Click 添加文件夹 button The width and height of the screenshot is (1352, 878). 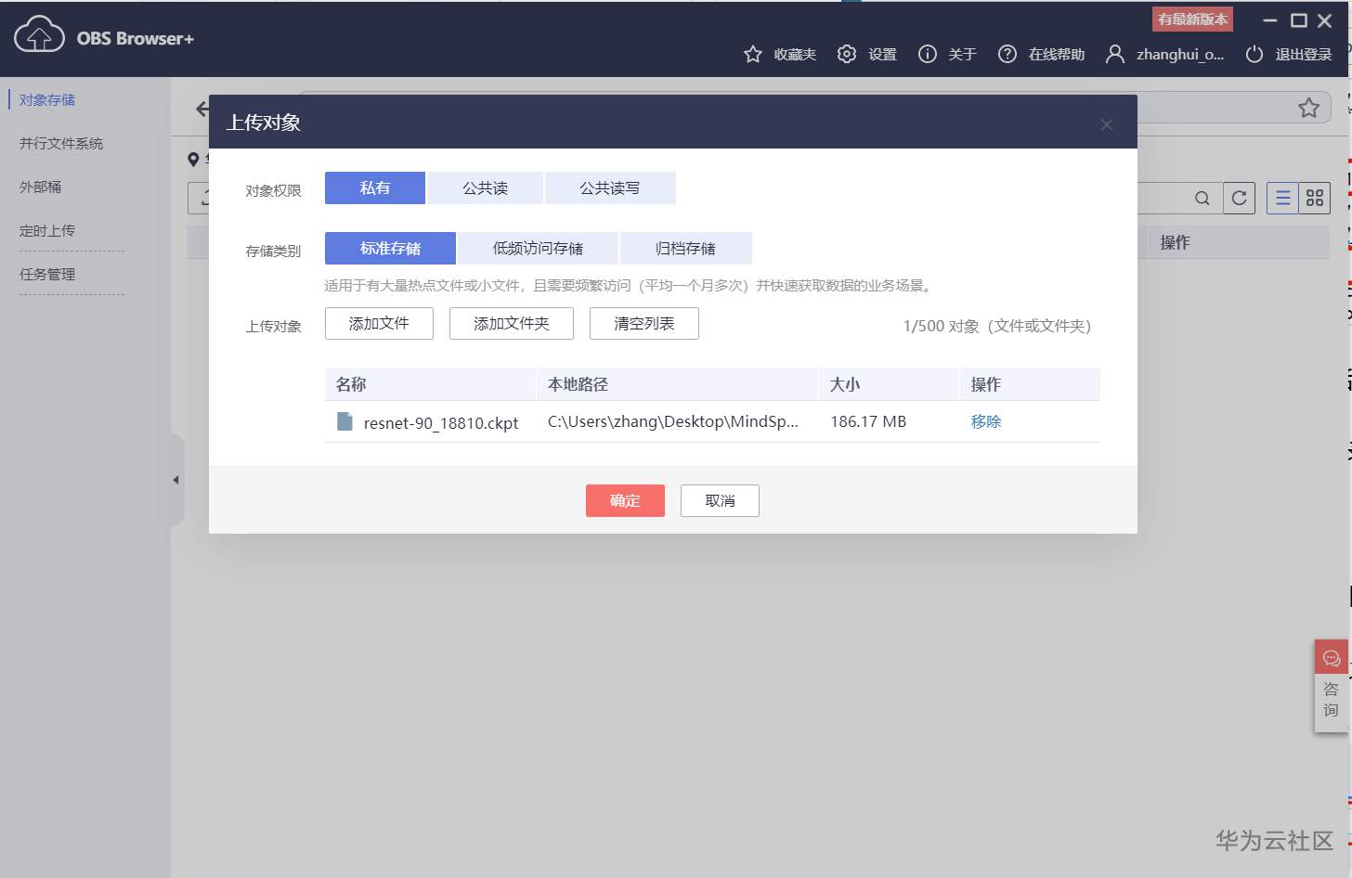click(x=512, y=323)
